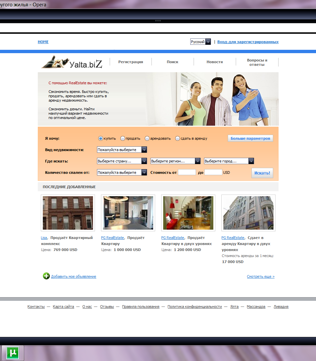
Task: Open the uTorrent taskbar icon
Action: (12, 353)
